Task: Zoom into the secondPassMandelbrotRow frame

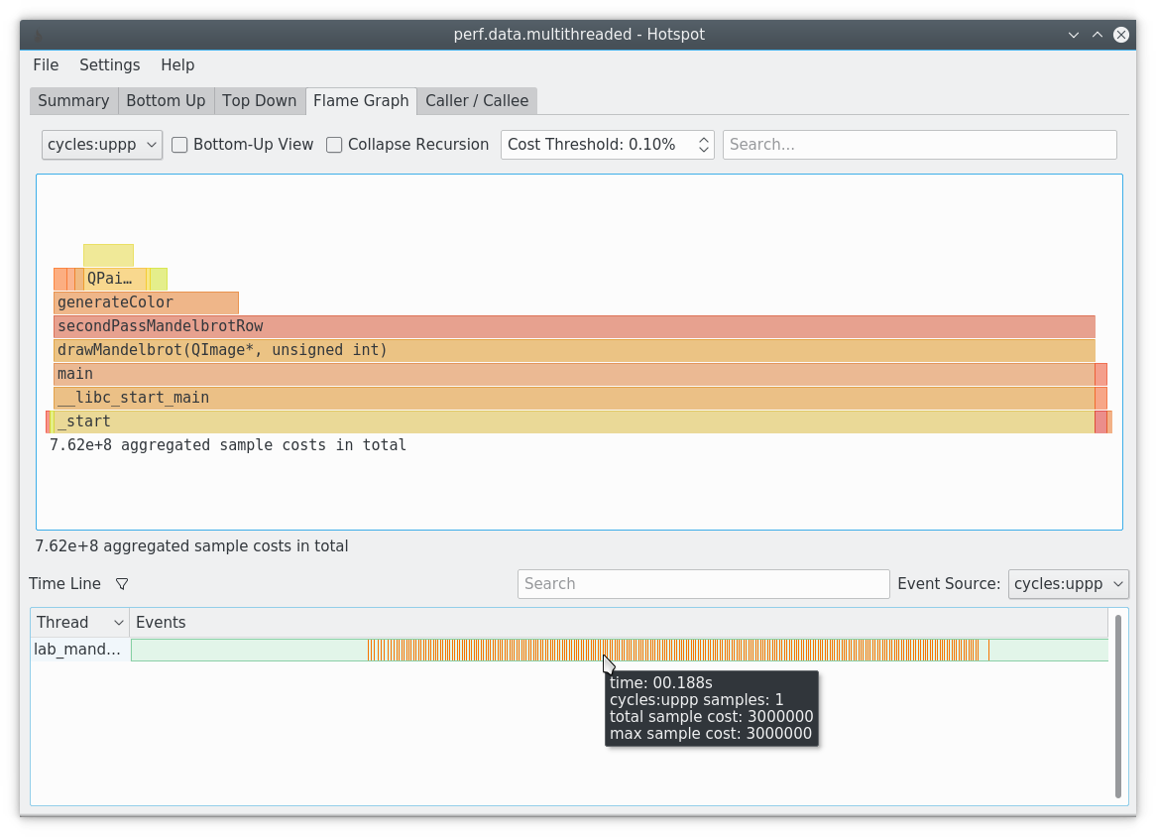Action: pyautogui.click(x=397, y=326)
